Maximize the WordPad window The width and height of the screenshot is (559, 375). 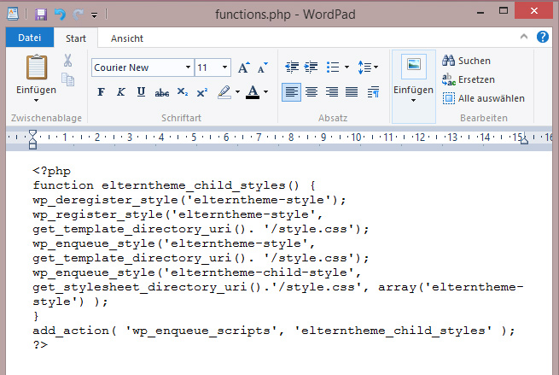point(503,11)
